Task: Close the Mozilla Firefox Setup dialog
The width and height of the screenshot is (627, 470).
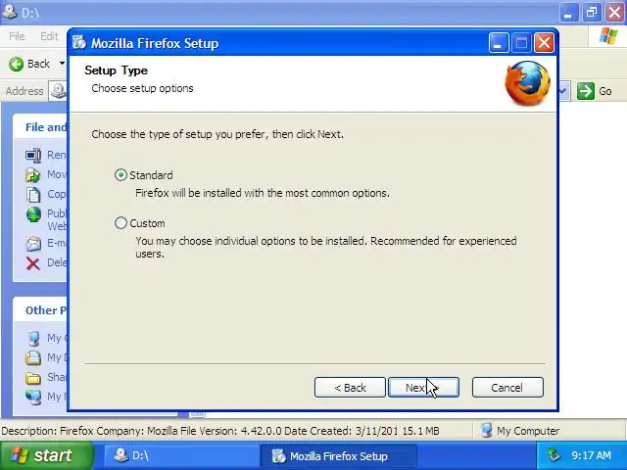Action: (x=544, y=42)
